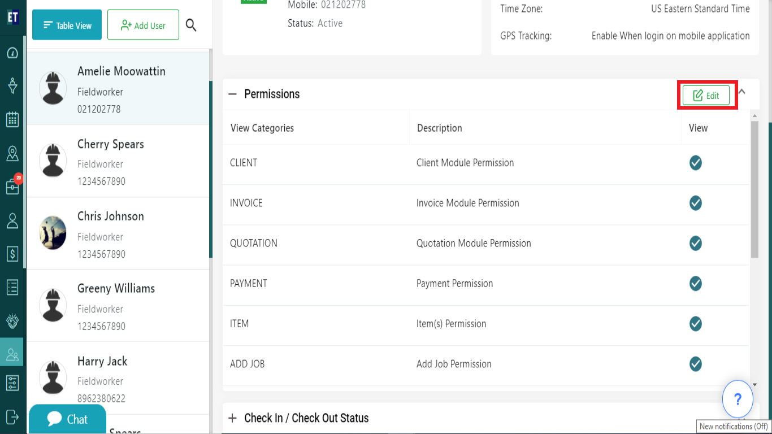
Task: Click Cherry Spears's avatar
Action: tap(53, 161)
